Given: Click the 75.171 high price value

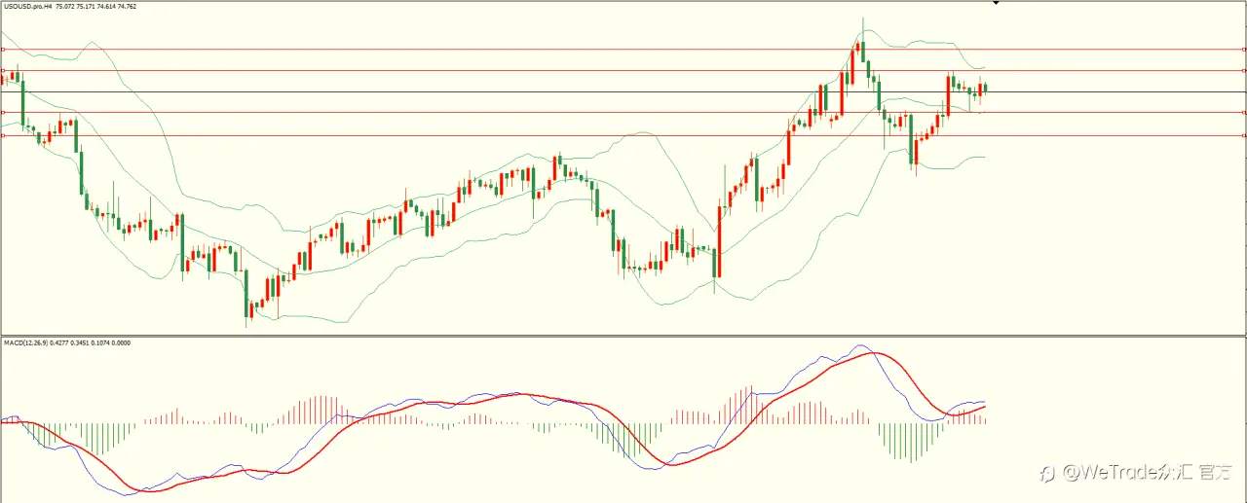Looking at the screenshot, I should pyautogui.click(x=86, y=6).
